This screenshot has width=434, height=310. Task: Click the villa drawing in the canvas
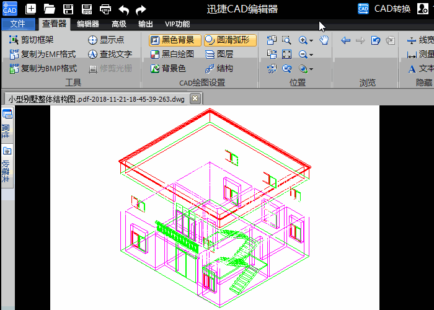215,208
